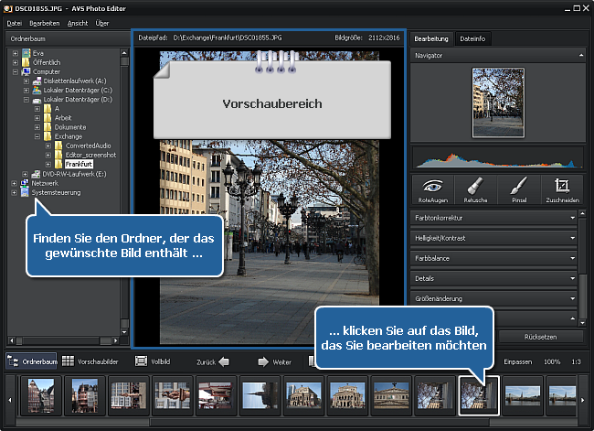Click the Weiter next arrow icon
This screenshot has width=594, height=431.
tap(263, 361)
